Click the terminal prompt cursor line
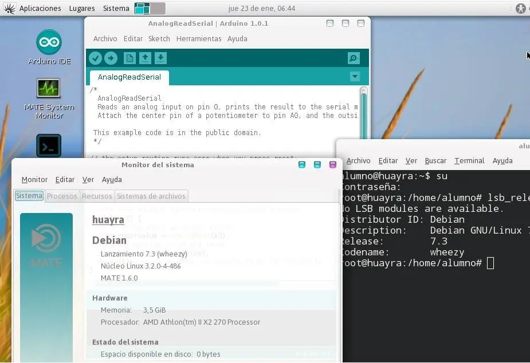 [x=418, y=263]
